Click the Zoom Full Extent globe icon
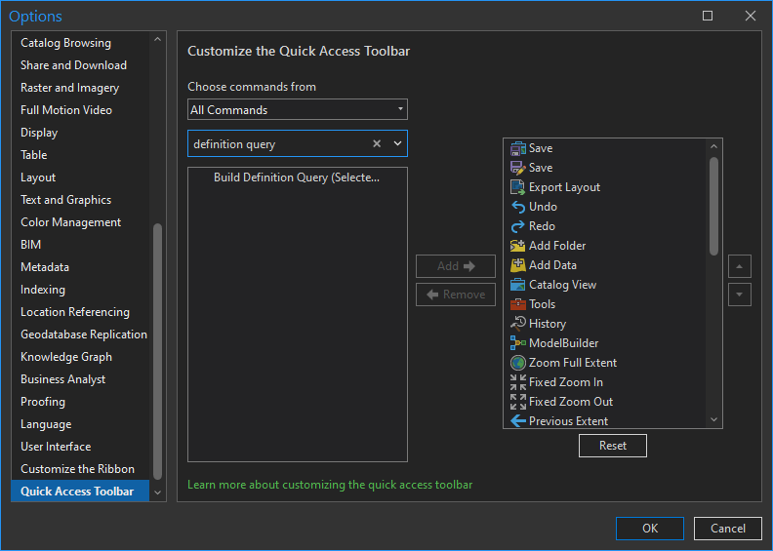This screenshot has height=551, width=773. pos(518,363)
